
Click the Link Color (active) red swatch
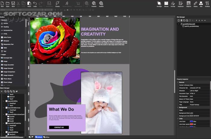pos(191,124)
